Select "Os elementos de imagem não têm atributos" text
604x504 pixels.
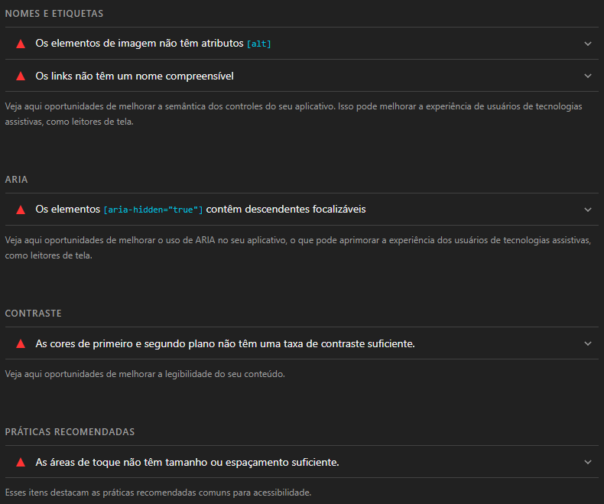(x=139, y=44)
